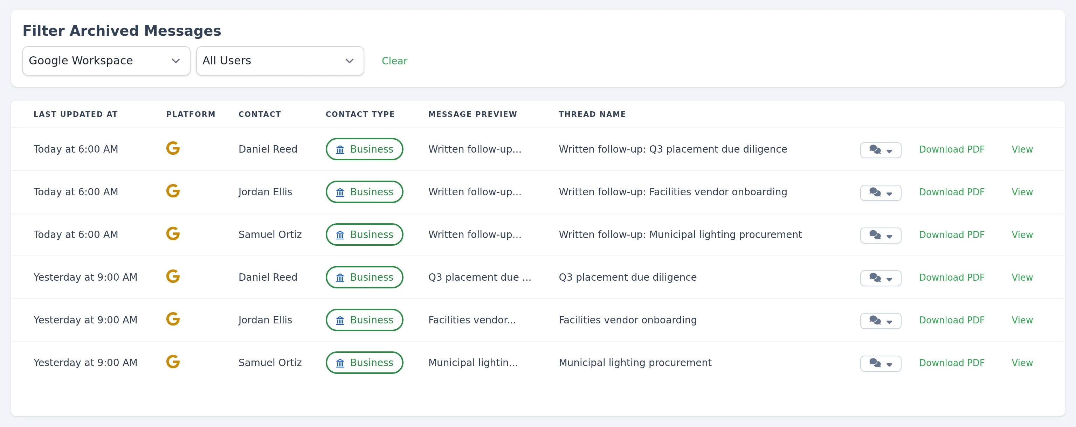Click Business badge for Samuel Ortiz yesterday row
Screen dimensions: 1076x427
(x=364, y=362)
